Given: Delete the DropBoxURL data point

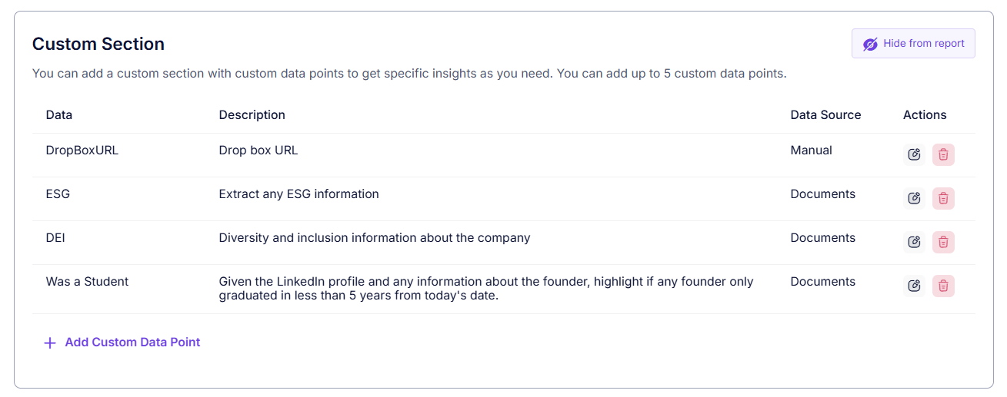Looking at the screenshot, I should [x=943, y=154].
